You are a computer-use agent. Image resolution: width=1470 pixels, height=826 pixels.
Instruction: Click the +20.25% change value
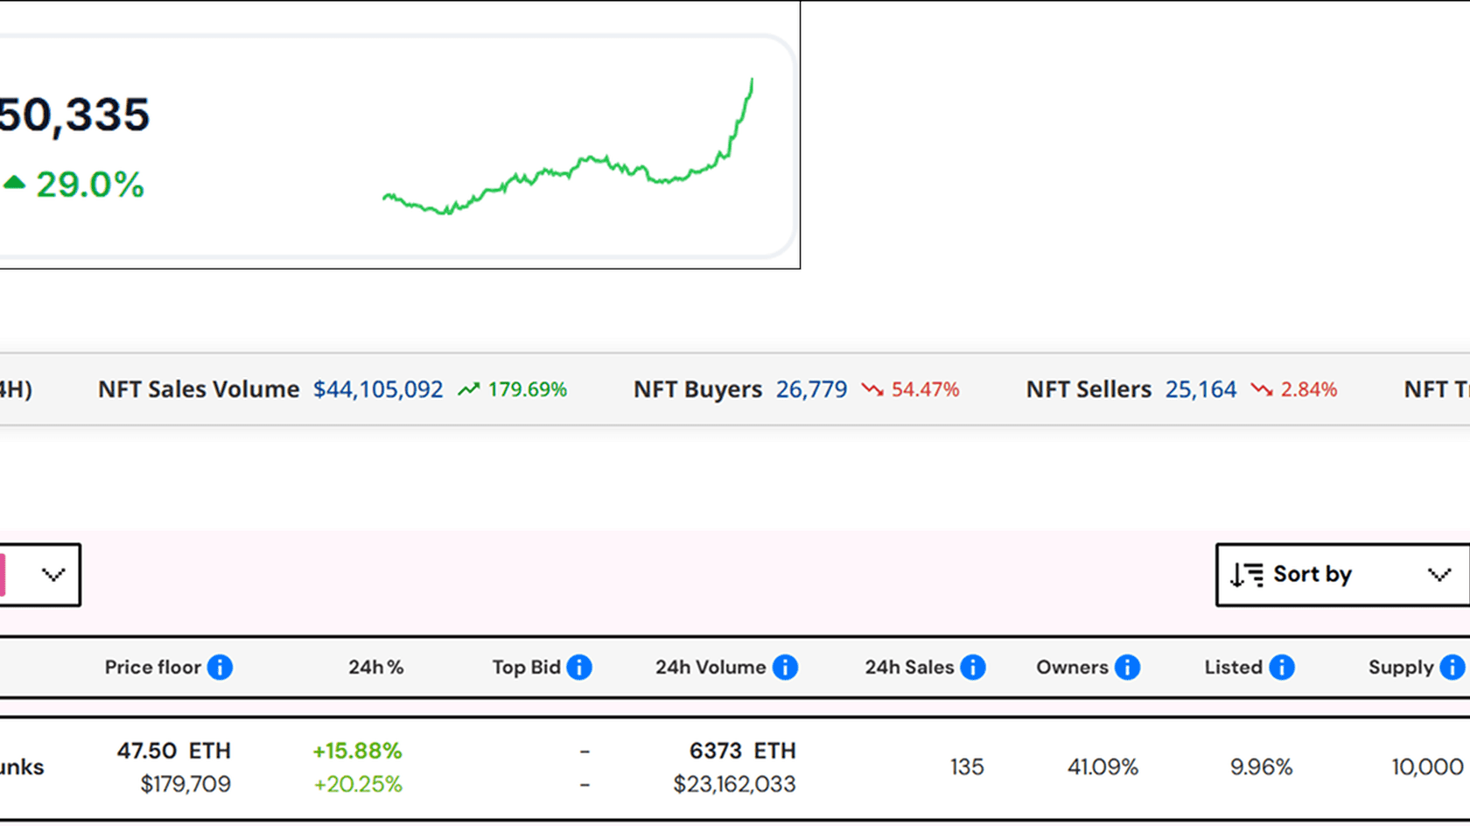click(x=357, y=784)
